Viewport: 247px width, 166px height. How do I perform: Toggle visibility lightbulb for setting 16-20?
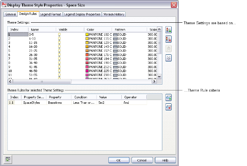(59, 47)
